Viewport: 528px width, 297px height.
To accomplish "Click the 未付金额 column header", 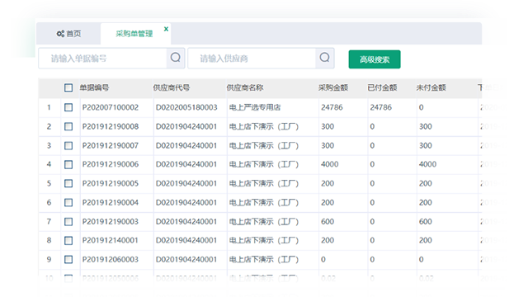I will (431, 88).
